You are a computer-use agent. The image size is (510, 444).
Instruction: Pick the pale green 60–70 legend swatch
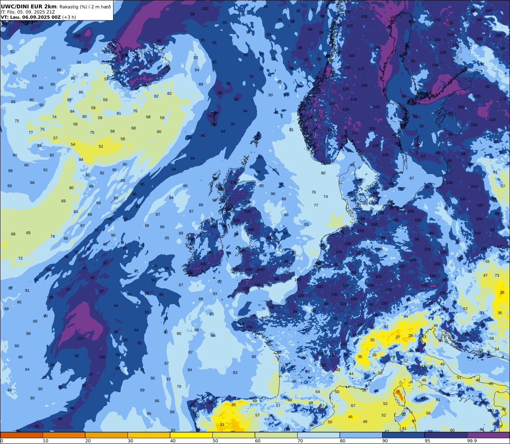point(276,435)
